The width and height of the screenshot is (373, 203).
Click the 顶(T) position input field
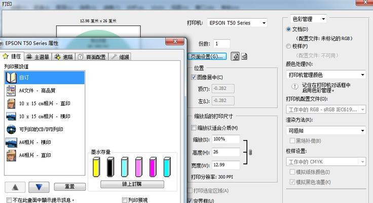223,89
